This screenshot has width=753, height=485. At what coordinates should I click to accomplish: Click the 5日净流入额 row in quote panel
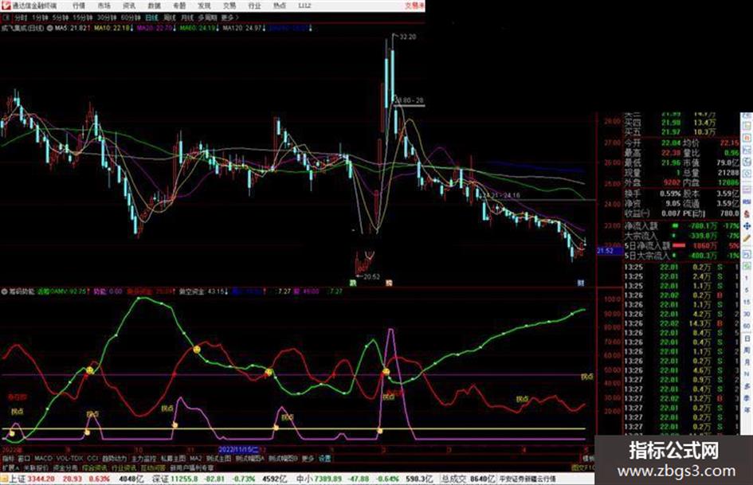coord(681,246)
